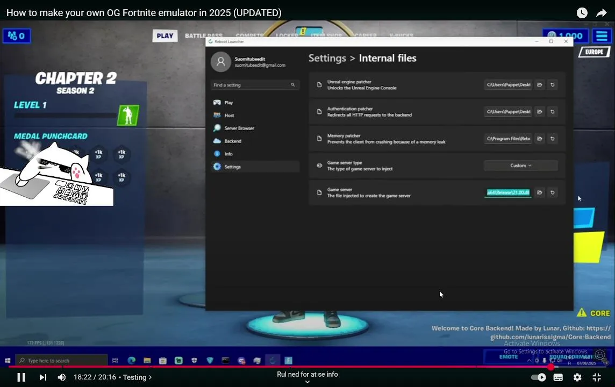Click the Unreal engine patcher path field
Viewport: 615px width, 387px height.
[x=508, y=85]
